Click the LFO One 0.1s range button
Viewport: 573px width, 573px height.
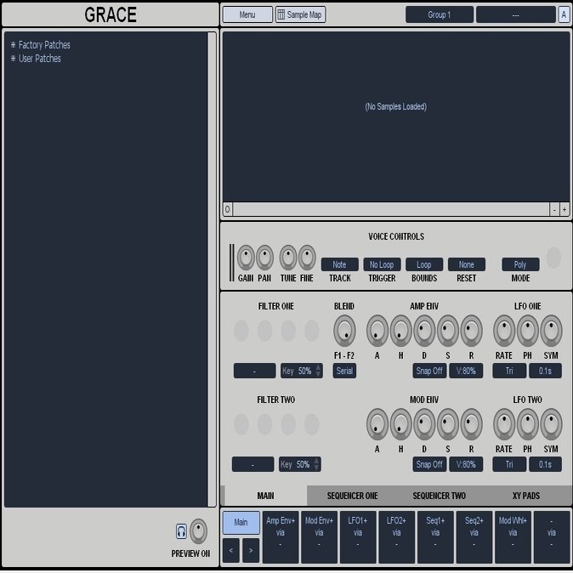[545, 371]
